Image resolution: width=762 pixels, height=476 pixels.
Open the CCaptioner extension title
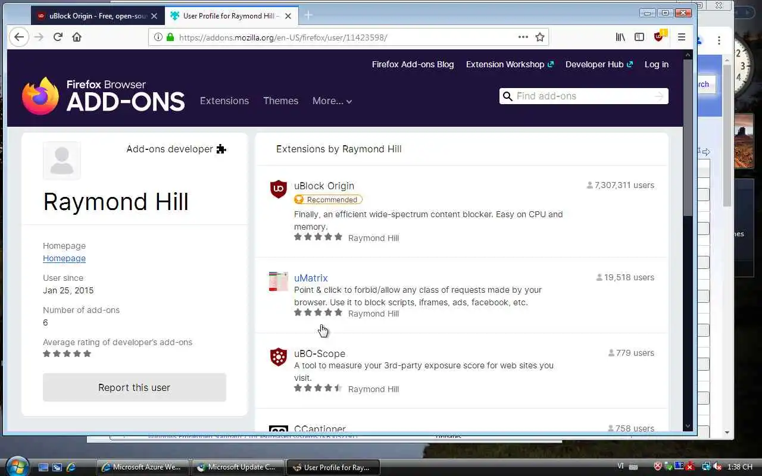tap(320, 428)
